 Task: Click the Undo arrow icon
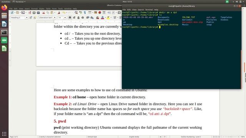pyautogui.click(x=64, y=13)
